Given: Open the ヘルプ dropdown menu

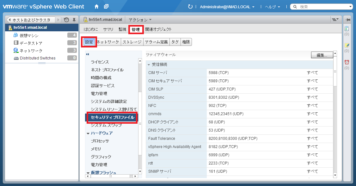Looking at the screenshot, I should 273,7.
